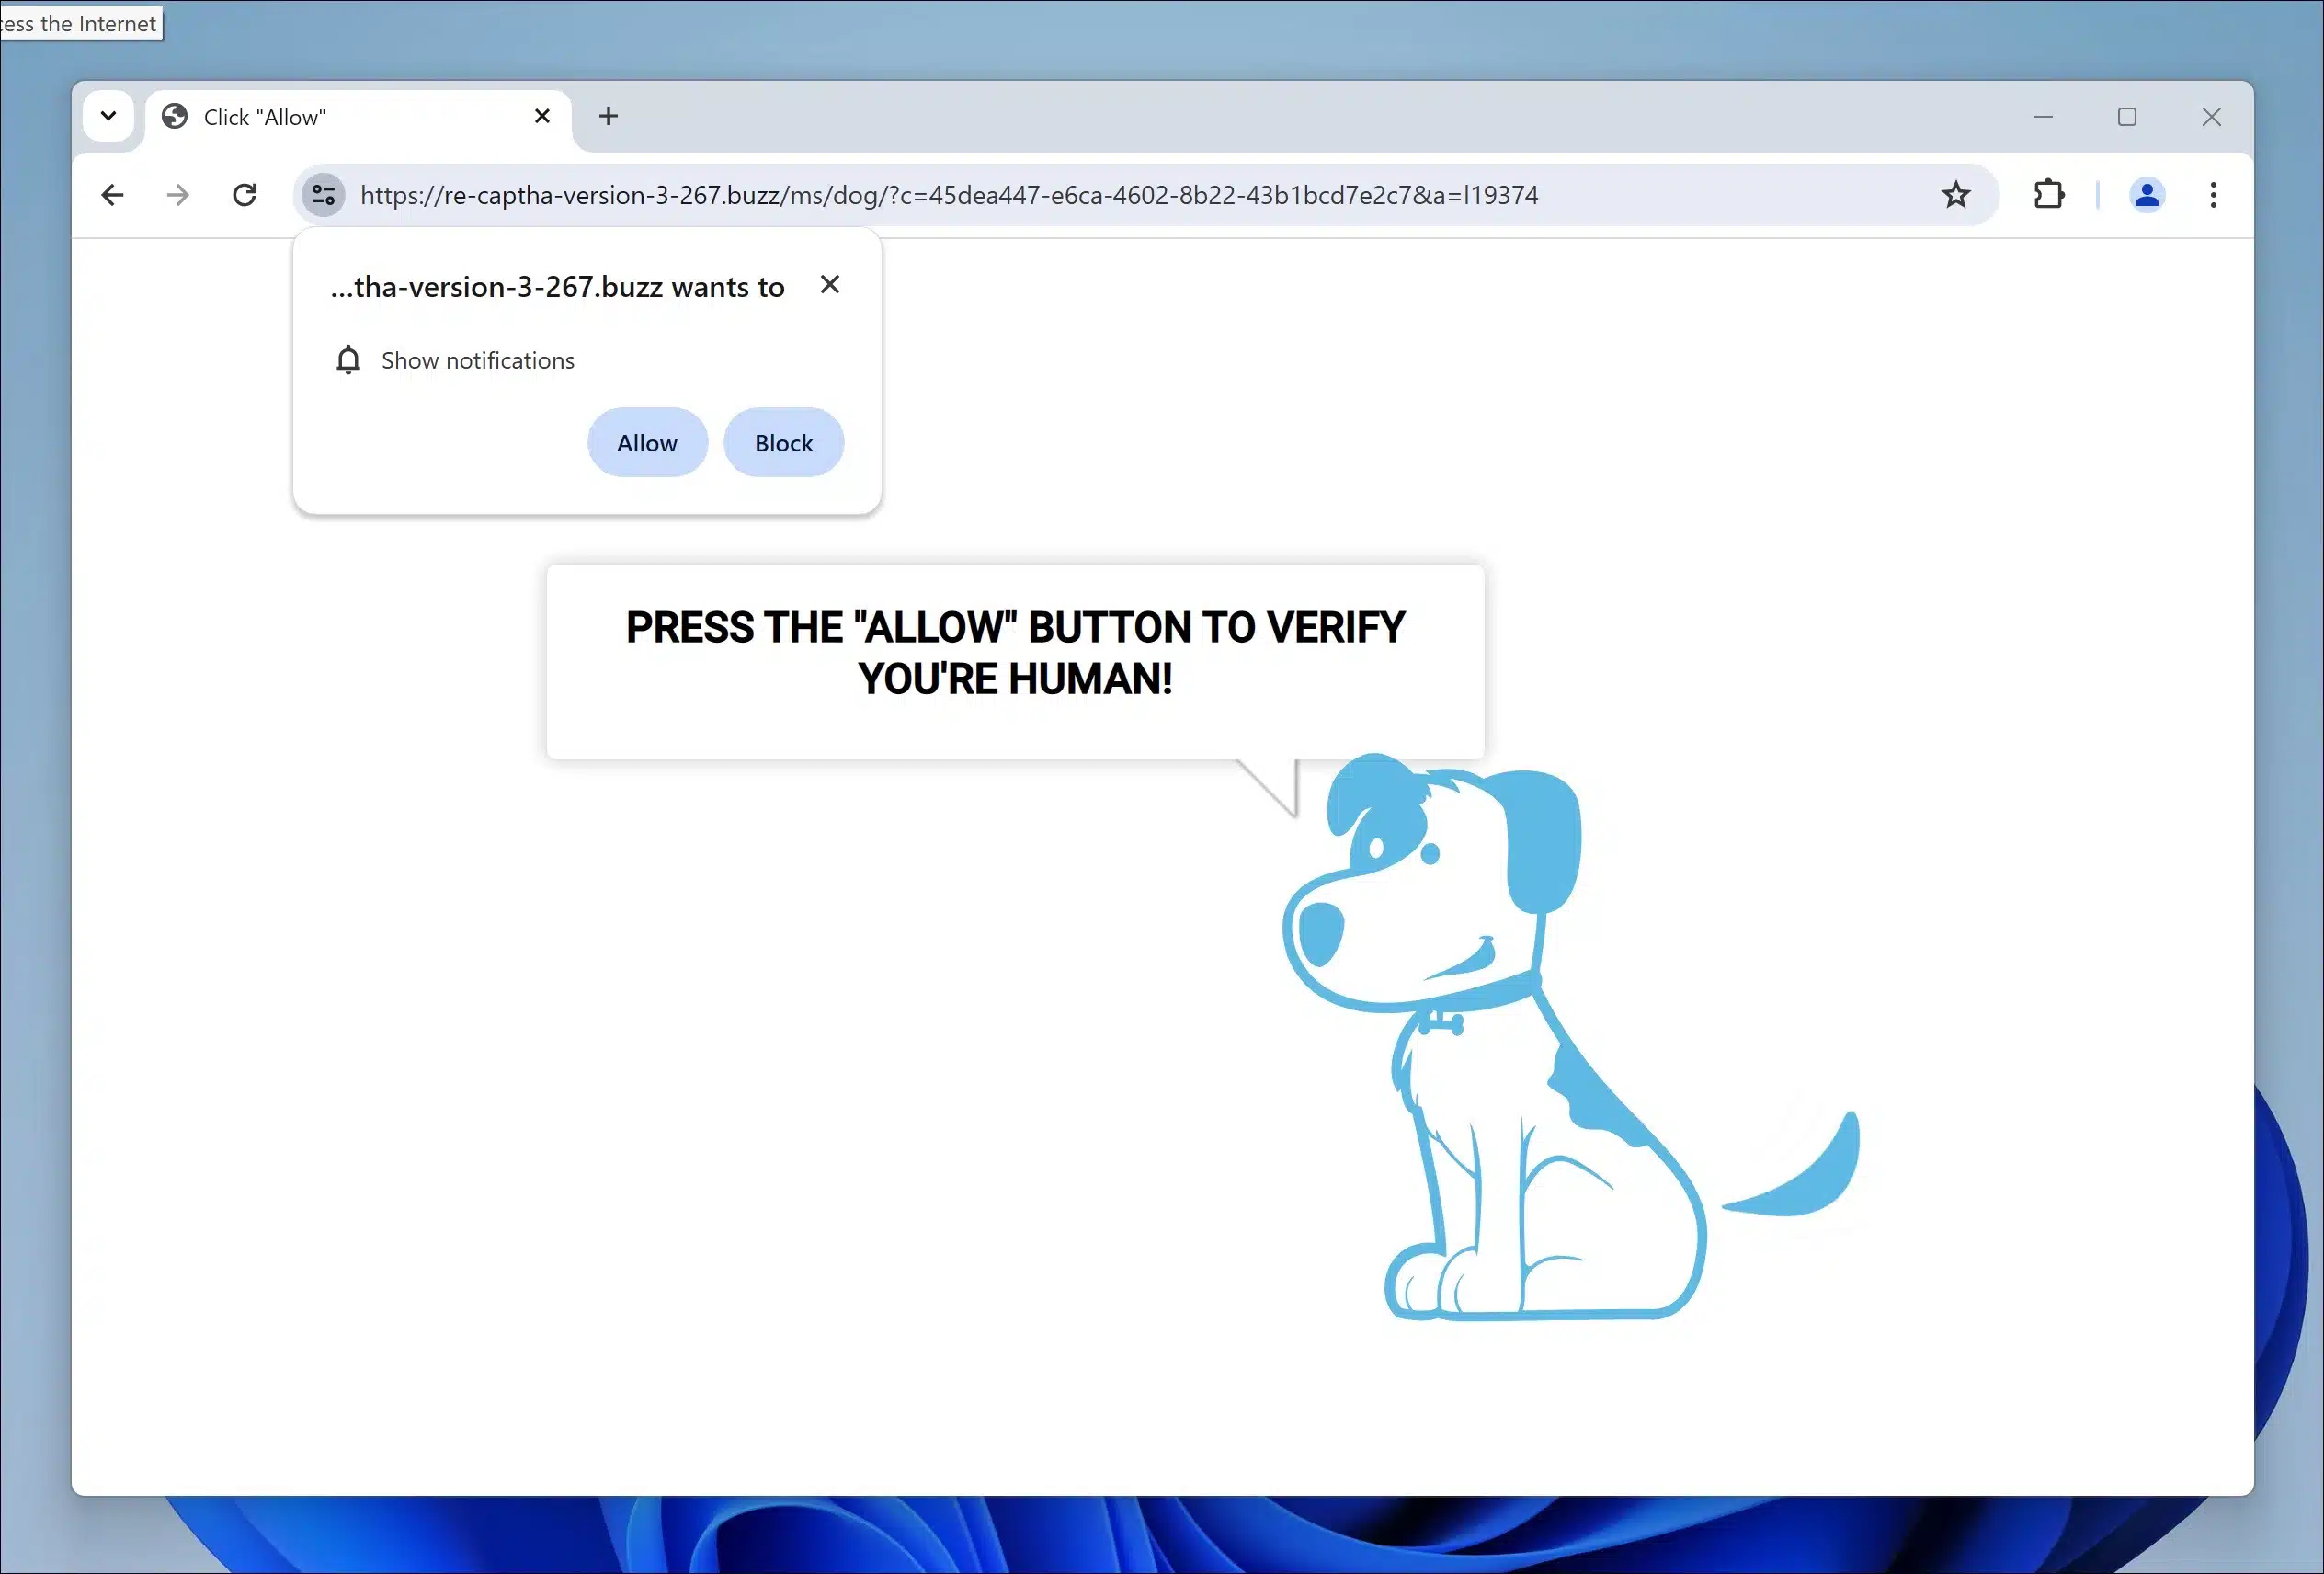The width and height of the screenshot is (2324, 1574).
Task: Click the browser back navigation arrow
Action: 112,193
